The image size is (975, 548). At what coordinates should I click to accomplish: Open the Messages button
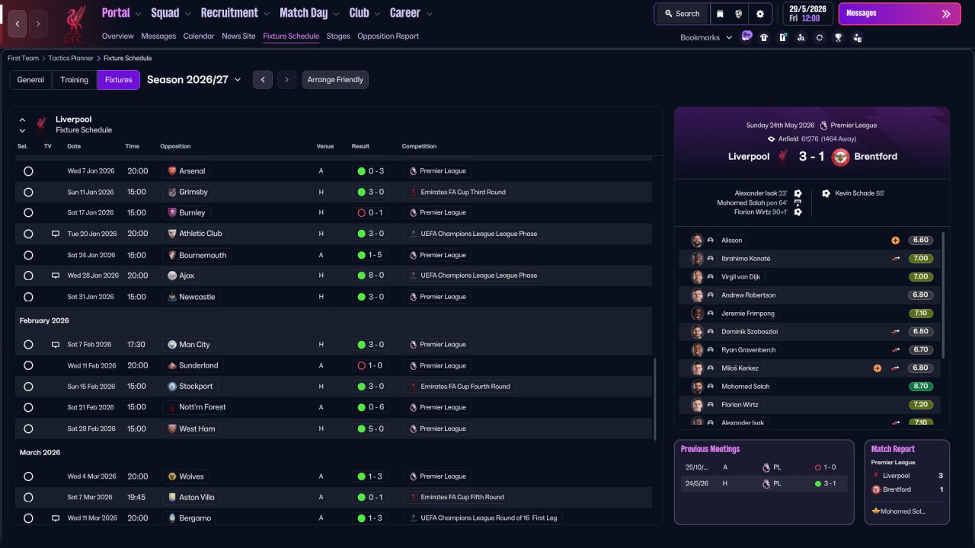tap(900, 14)
